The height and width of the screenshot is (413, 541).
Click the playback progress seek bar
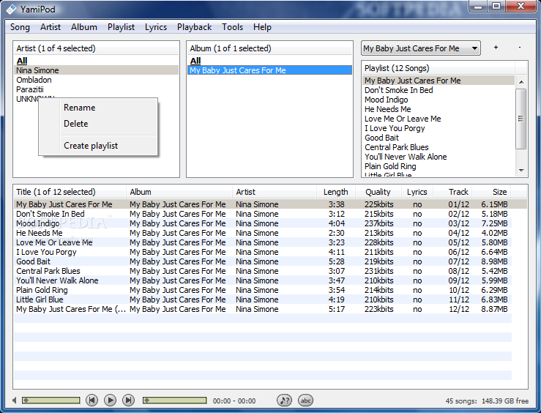(x=174, y=401)
